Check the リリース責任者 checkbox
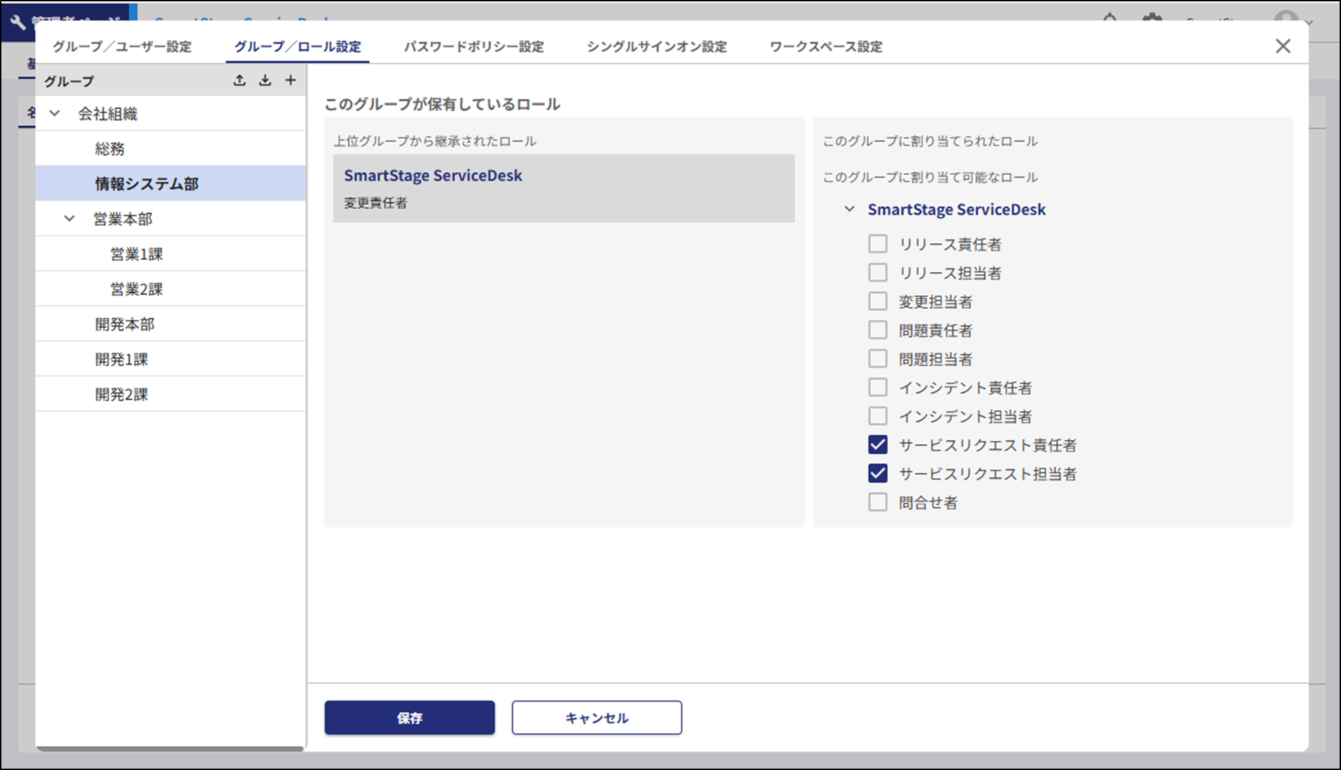1341x770 pixels. [877, 244]
